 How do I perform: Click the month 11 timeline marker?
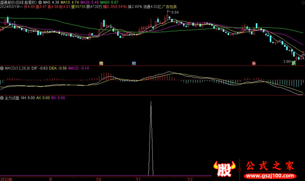(138, 178)
